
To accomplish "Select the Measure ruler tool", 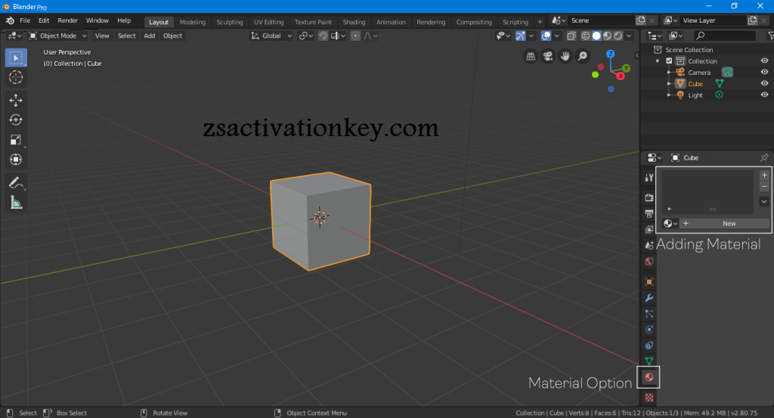I will tap(16, 203).
